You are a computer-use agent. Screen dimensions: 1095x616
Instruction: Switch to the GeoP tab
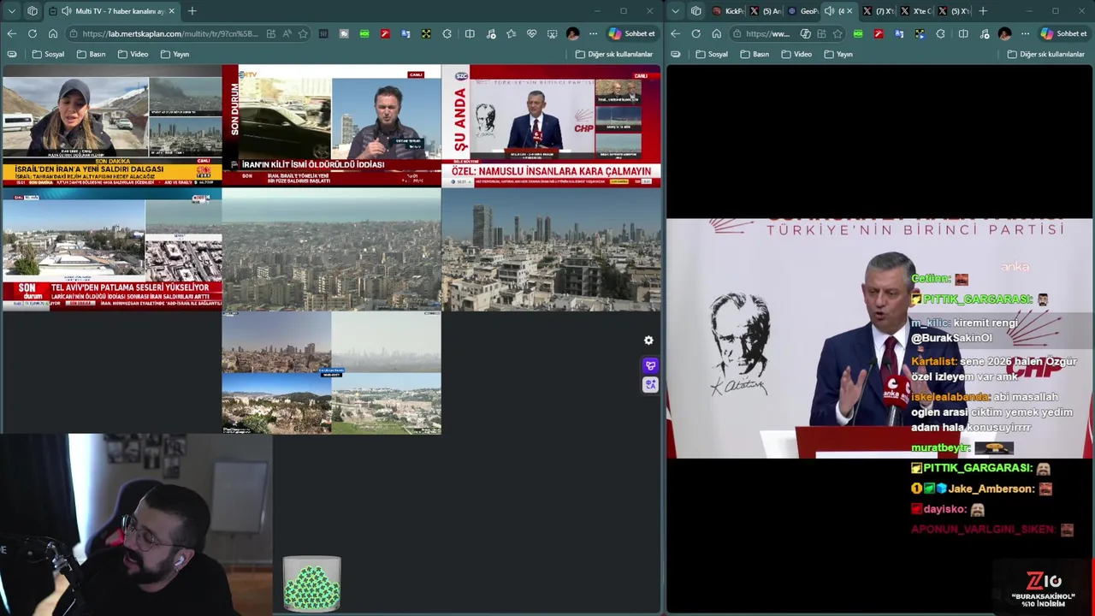[803, 11]
